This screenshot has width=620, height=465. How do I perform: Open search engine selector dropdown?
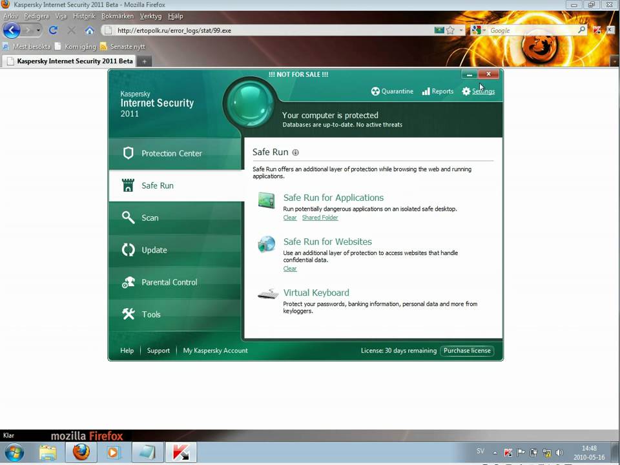478,30
